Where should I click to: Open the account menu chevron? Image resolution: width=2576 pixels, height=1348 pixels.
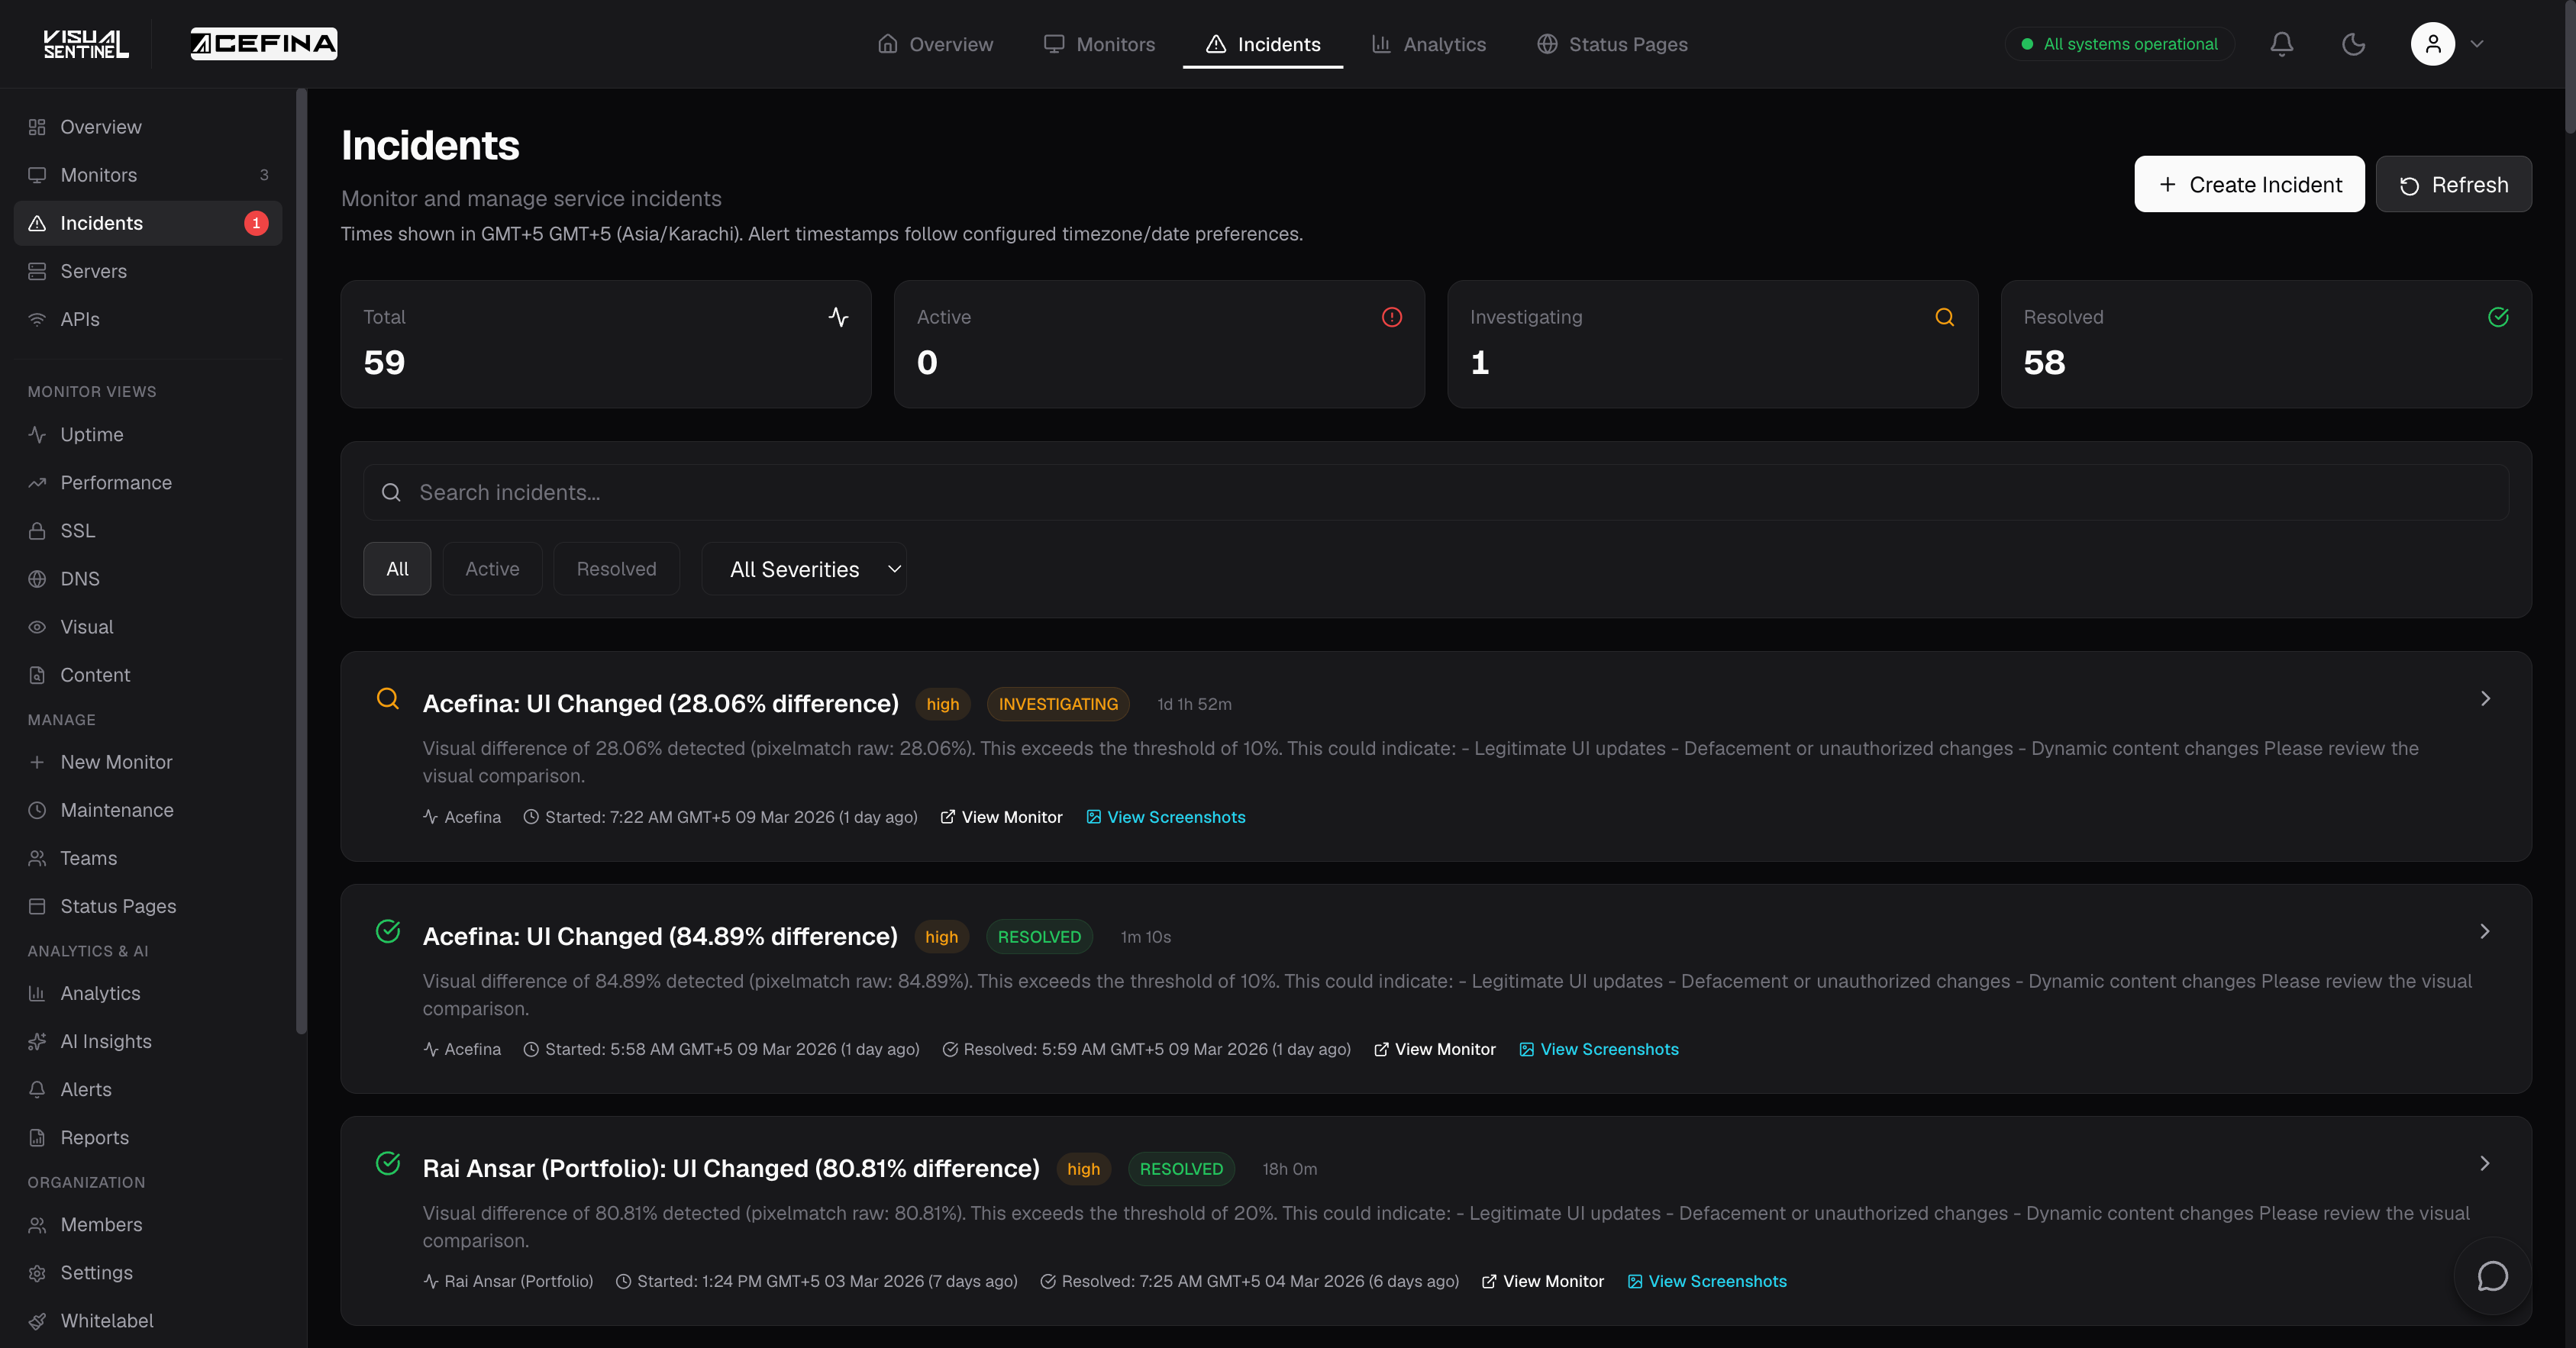click(x=2478, y=44)
